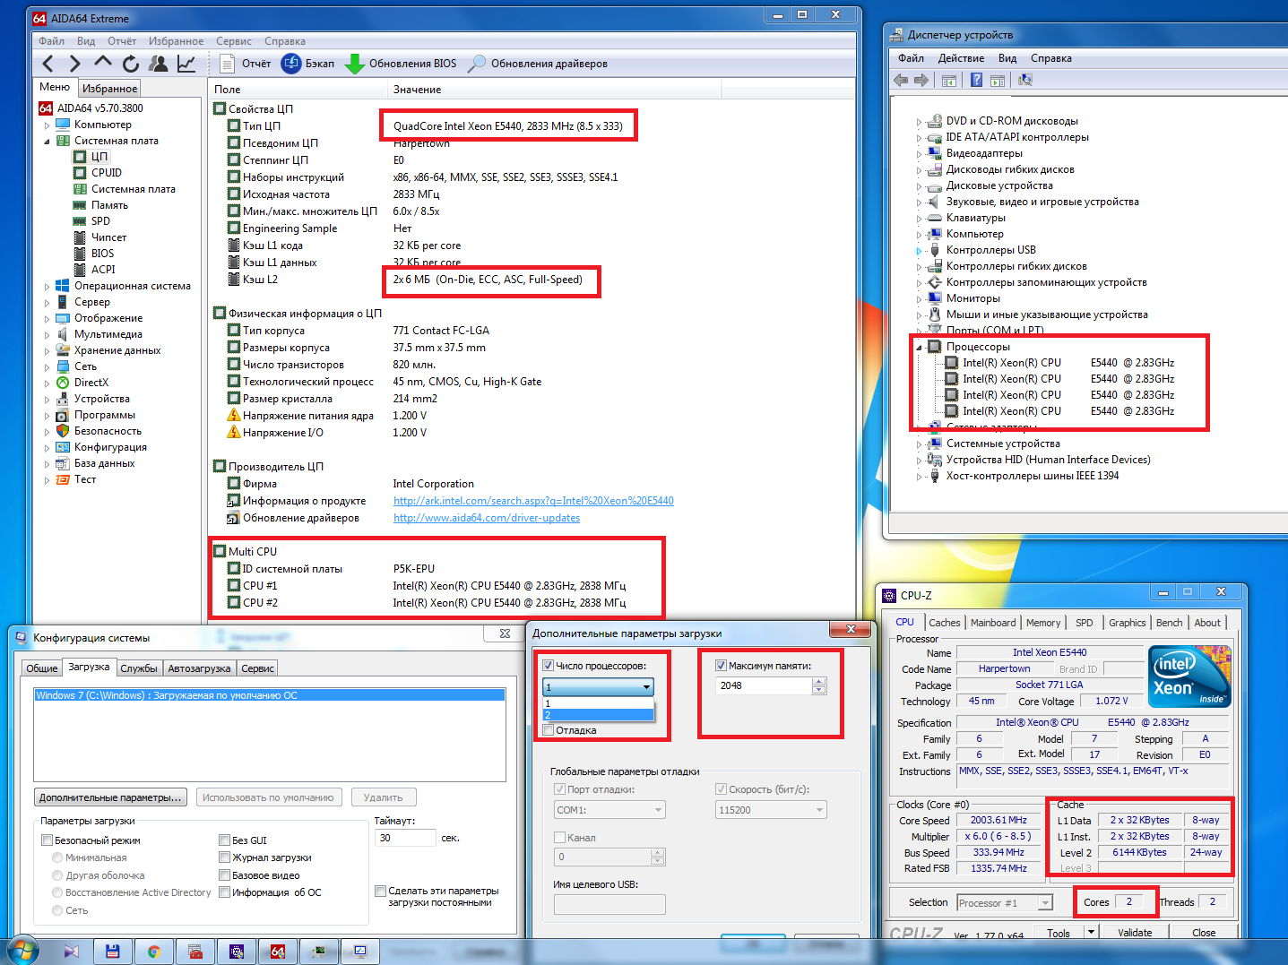This screenshot has height=965, width=1288.
Task: Collapse the Системная плата node in AIDA64 tree
Action: (48, 142)
